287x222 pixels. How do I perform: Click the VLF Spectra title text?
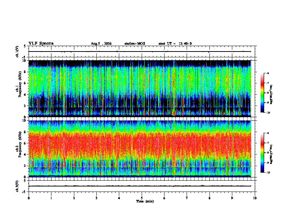tap(41, 44)
